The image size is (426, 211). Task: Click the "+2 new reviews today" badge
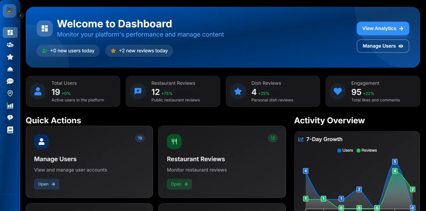139,51
